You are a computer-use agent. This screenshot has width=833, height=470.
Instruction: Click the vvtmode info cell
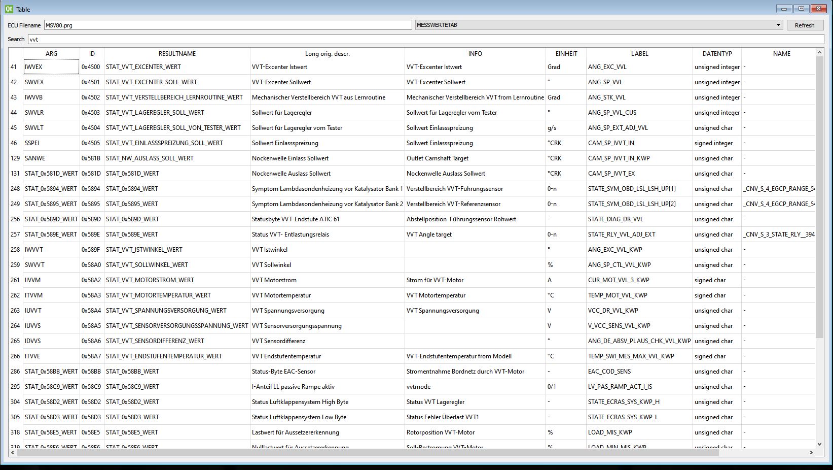tap(475, 387)
